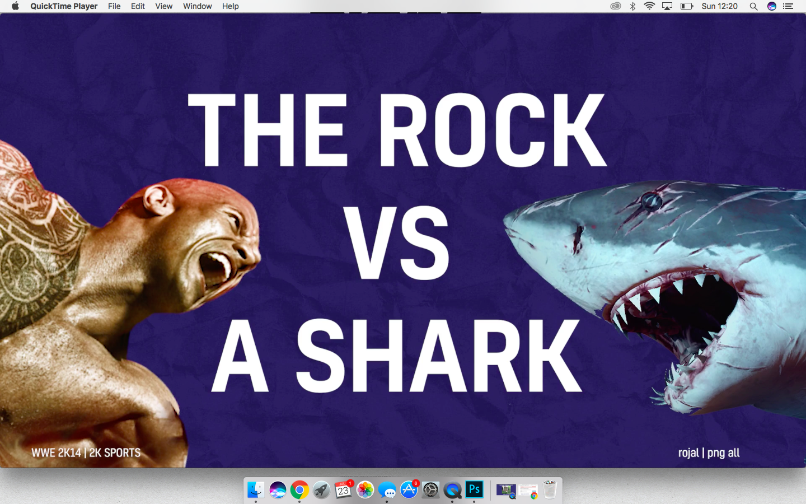Screen dimensions: 806x504
Task: Open the Bluetooth status menu
Action: coord(632,6)
